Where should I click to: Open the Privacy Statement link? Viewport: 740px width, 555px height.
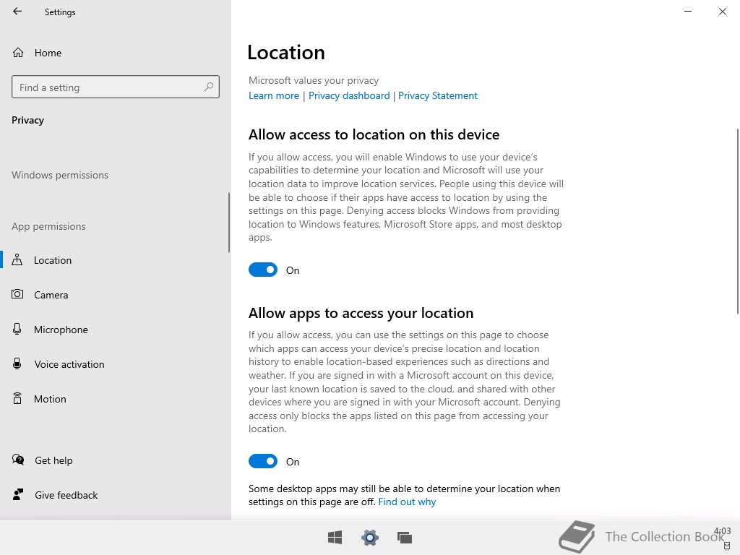click(437, 95)
